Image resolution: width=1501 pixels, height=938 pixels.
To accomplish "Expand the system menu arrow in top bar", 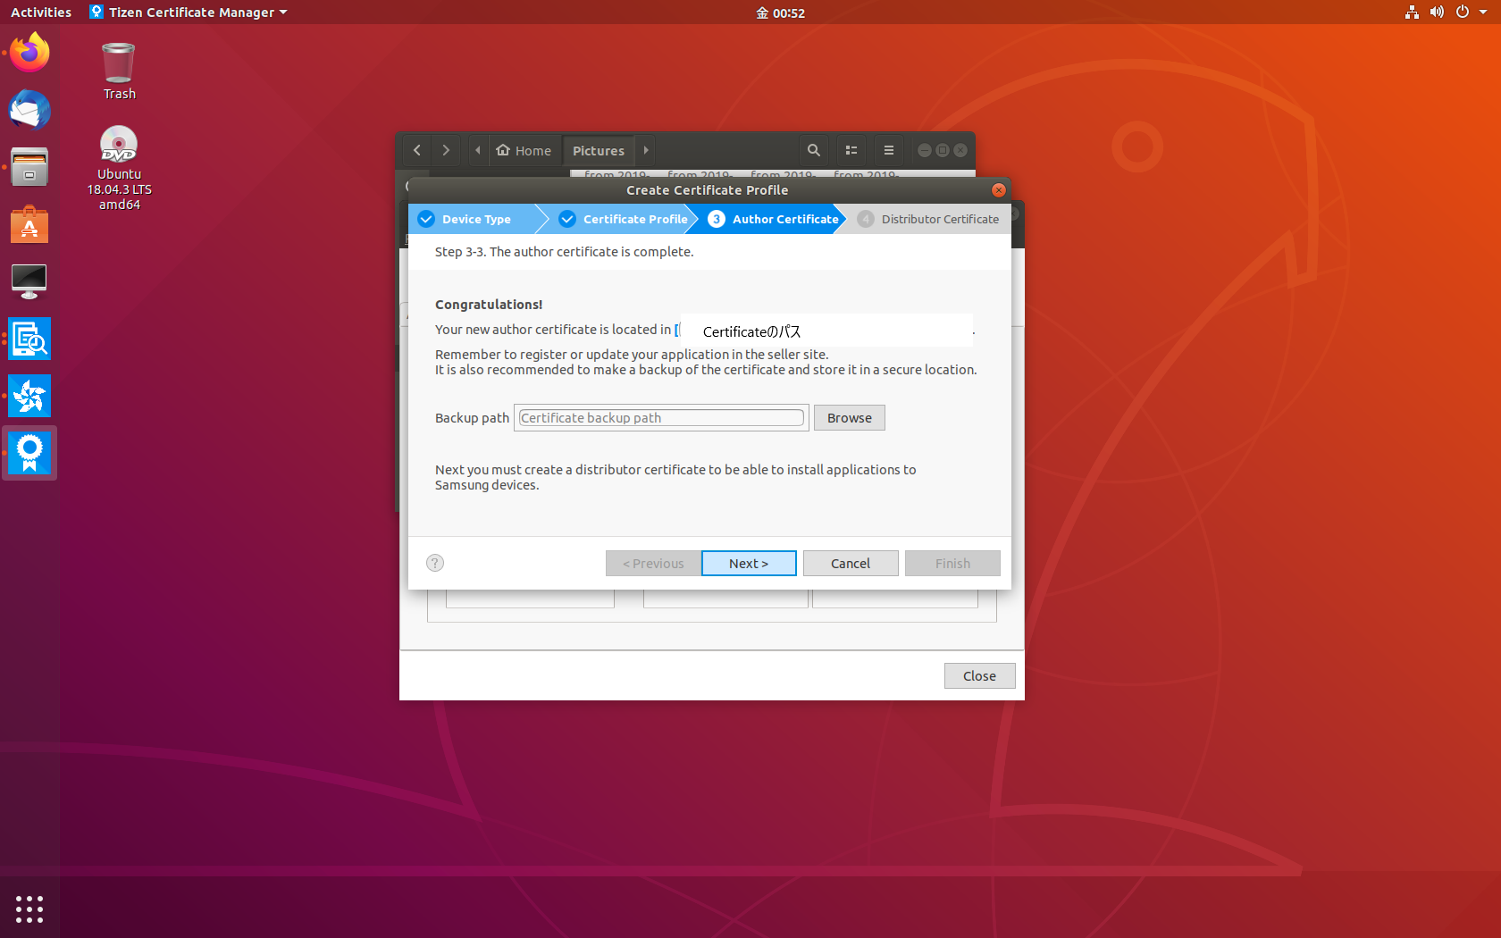I will (x=1483, y=13).
